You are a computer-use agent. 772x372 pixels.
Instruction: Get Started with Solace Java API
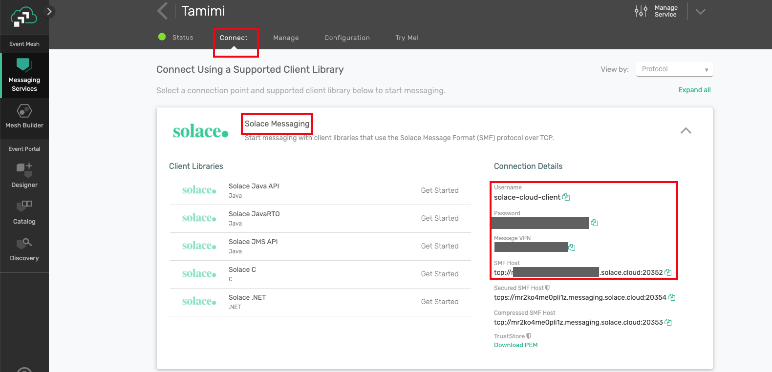pyautogui.click(x=439, y=190)
